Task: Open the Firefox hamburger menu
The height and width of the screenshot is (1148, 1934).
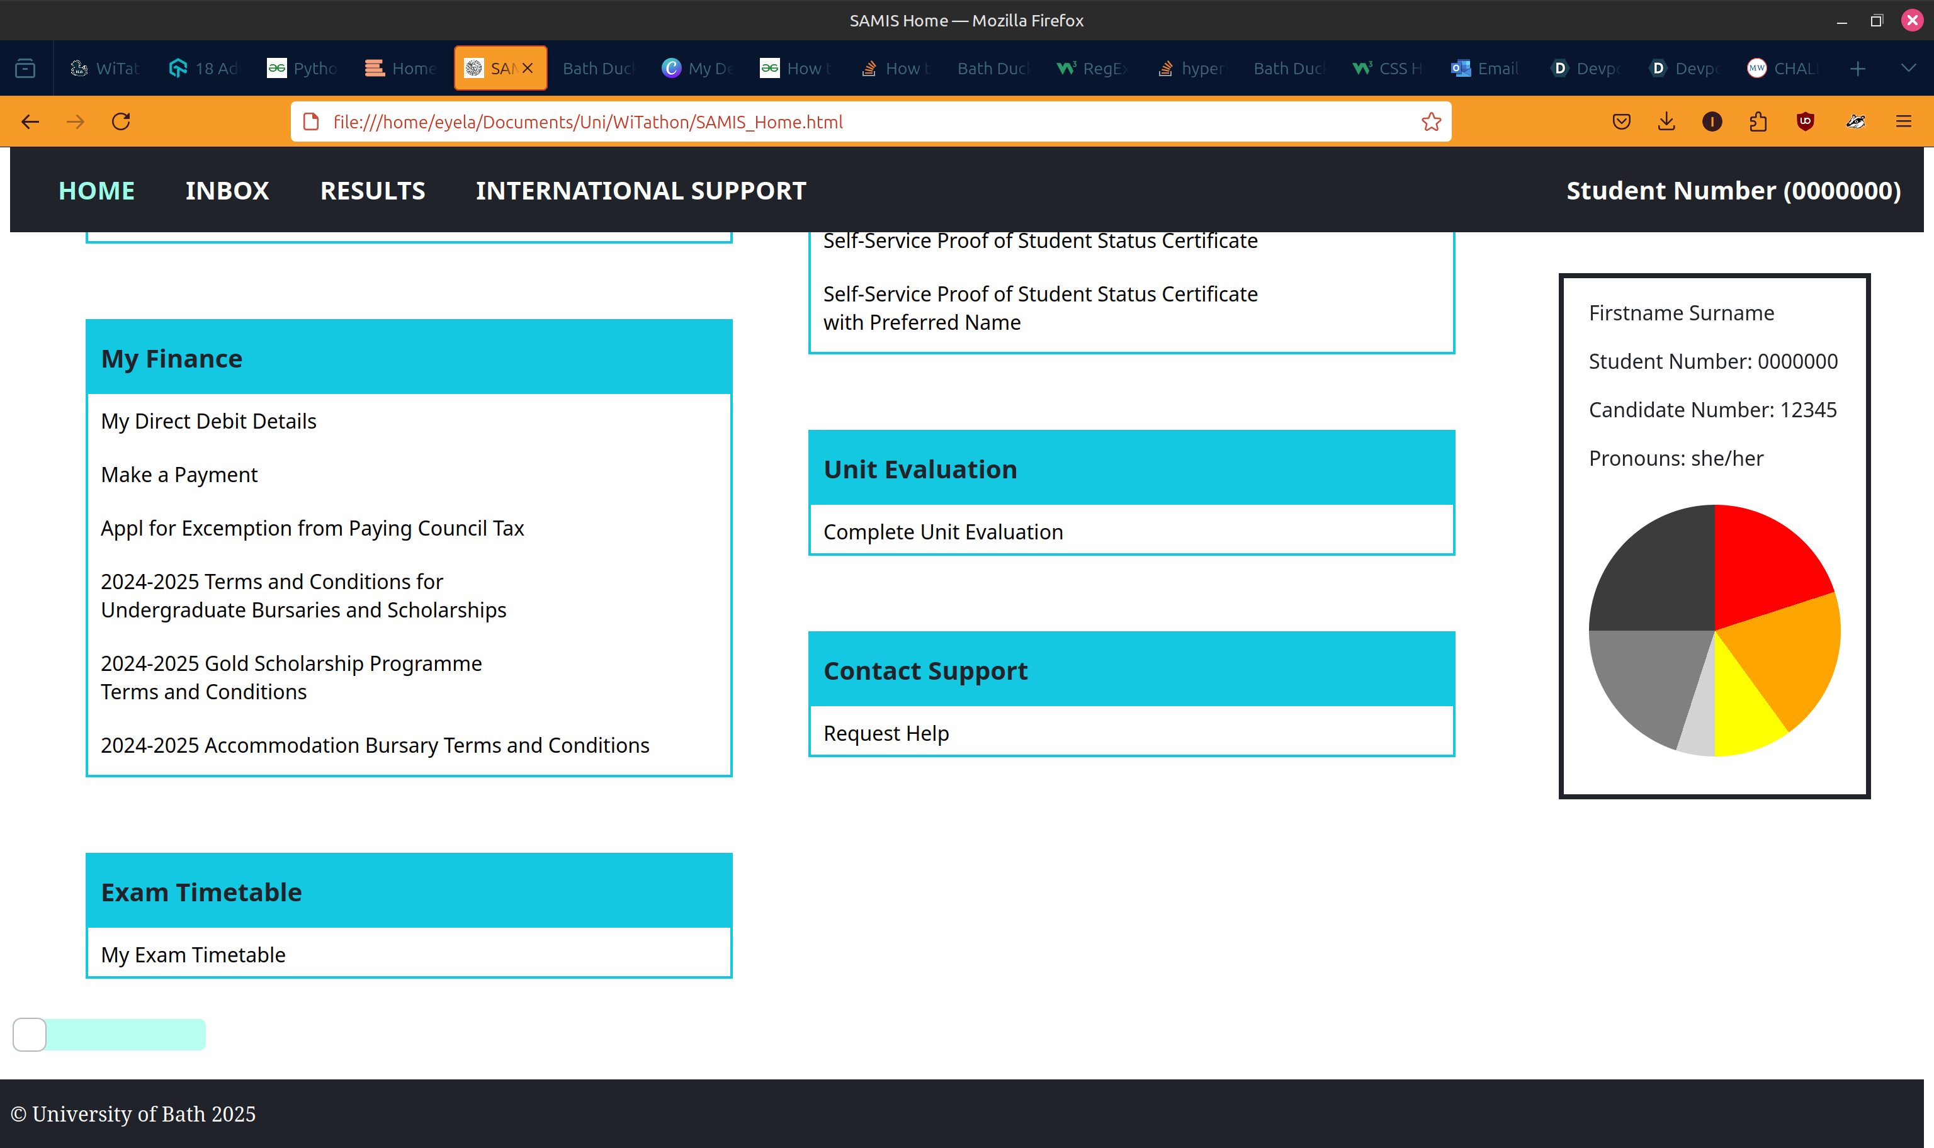Action: click(1904, 121)
